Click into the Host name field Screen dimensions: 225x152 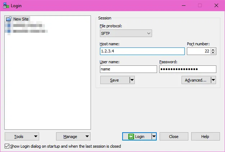[142, 51]
